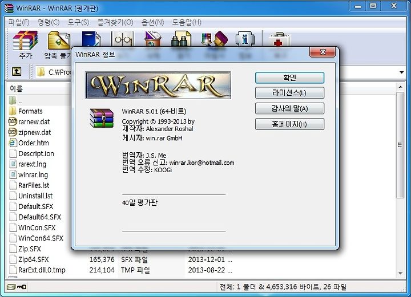This screenshot has height=297, width=411.
Task: Open the 도움말(H) menu
Action: (x=187, y=22)
